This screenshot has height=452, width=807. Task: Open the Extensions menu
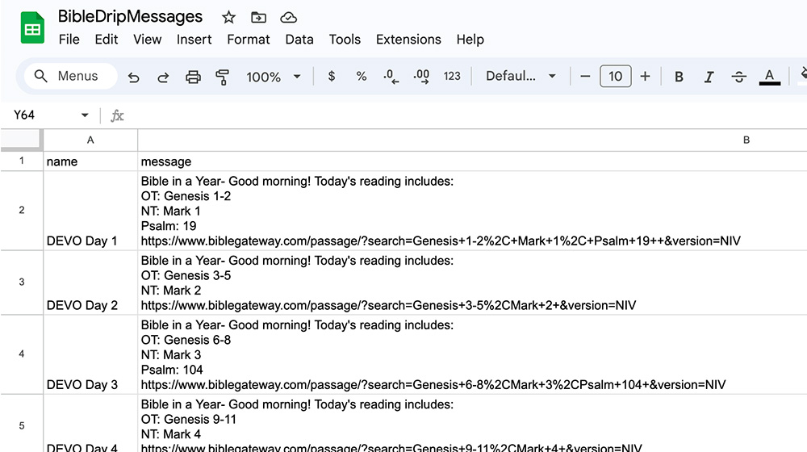[x=408, y=39]
